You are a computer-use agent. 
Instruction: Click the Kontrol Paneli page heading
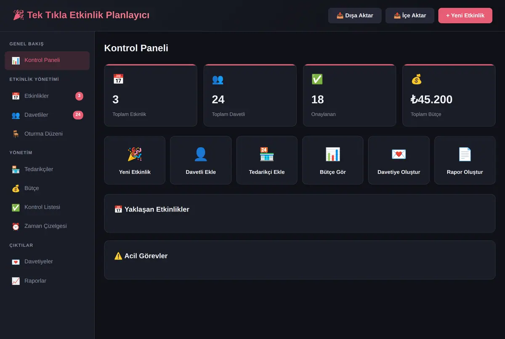tap(136, 48)
